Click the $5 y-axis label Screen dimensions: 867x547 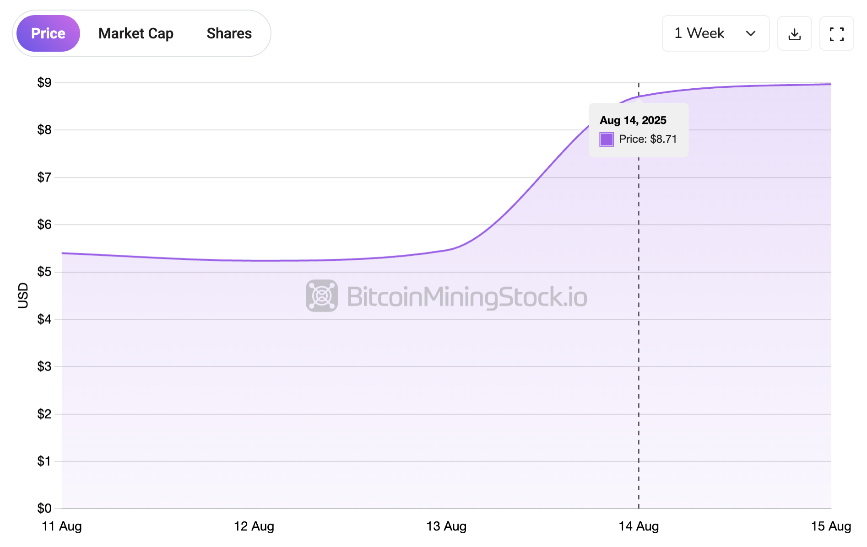pyautogui.click(x=44, y=272)
